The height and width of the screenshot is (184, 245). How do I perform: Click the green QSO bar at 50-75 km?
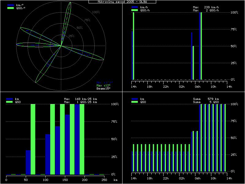click(33, 139)
